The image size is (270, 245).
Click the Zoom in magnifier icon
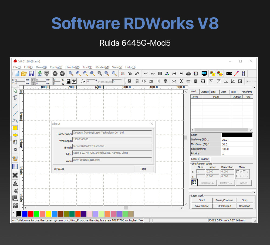pyautogui.click(x=78, y=74)
